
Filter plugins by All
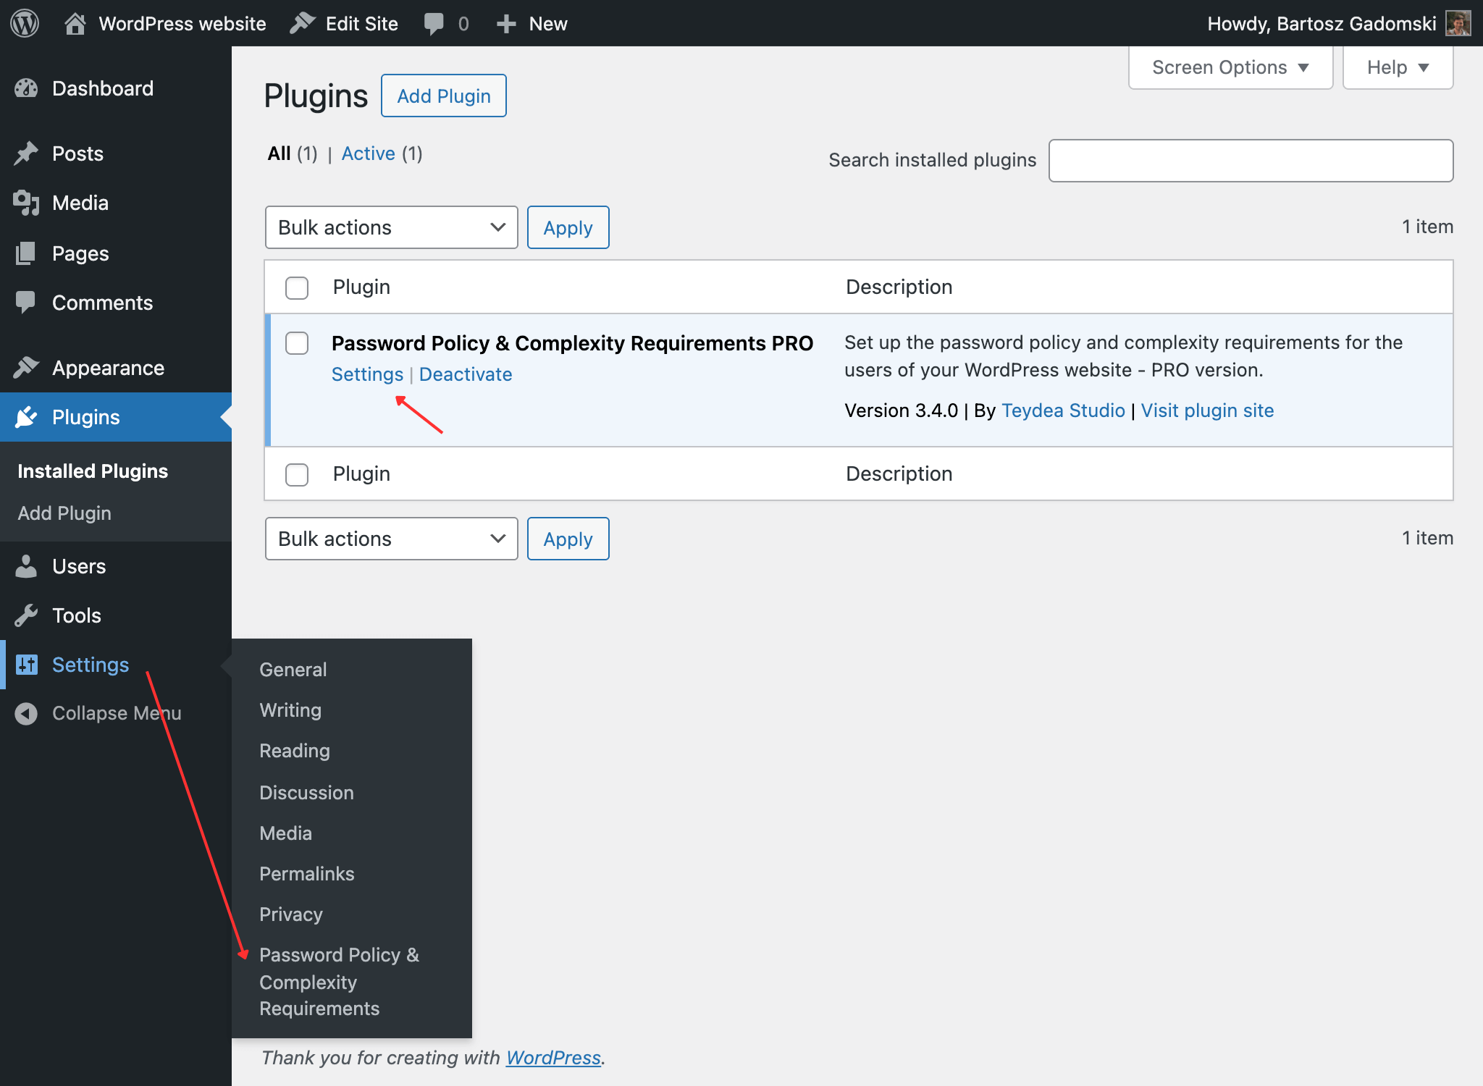point(279,153)
